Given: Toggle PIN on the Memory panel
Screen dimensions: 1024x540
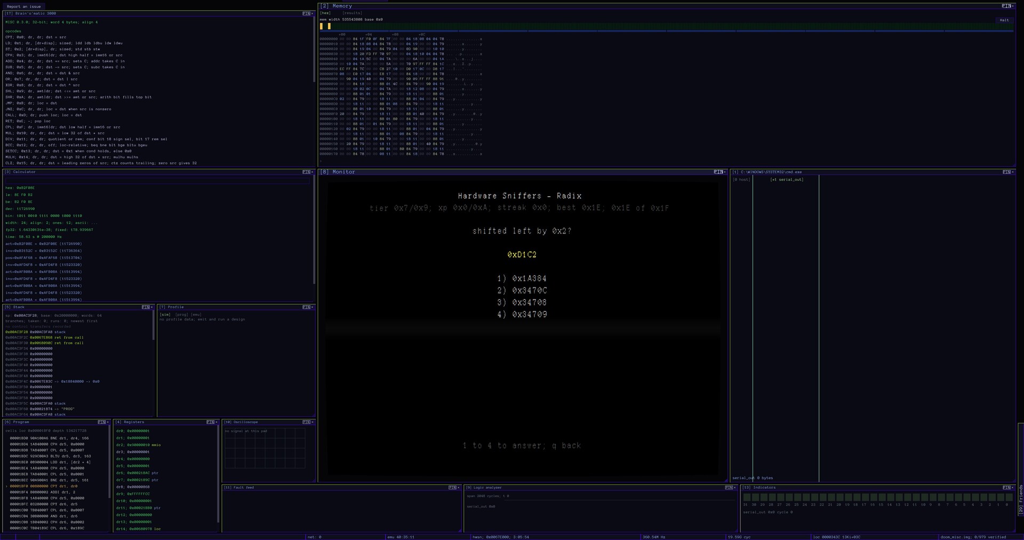Looking at the screenshot, I should [1006, 6].
